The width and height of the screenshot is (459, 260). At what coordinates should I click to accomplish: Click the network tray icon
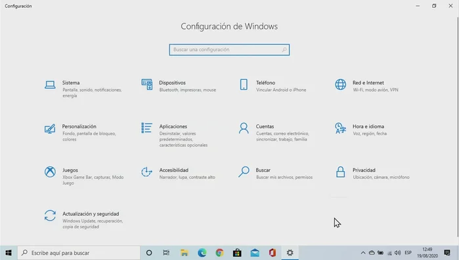(x=389, y=253)
